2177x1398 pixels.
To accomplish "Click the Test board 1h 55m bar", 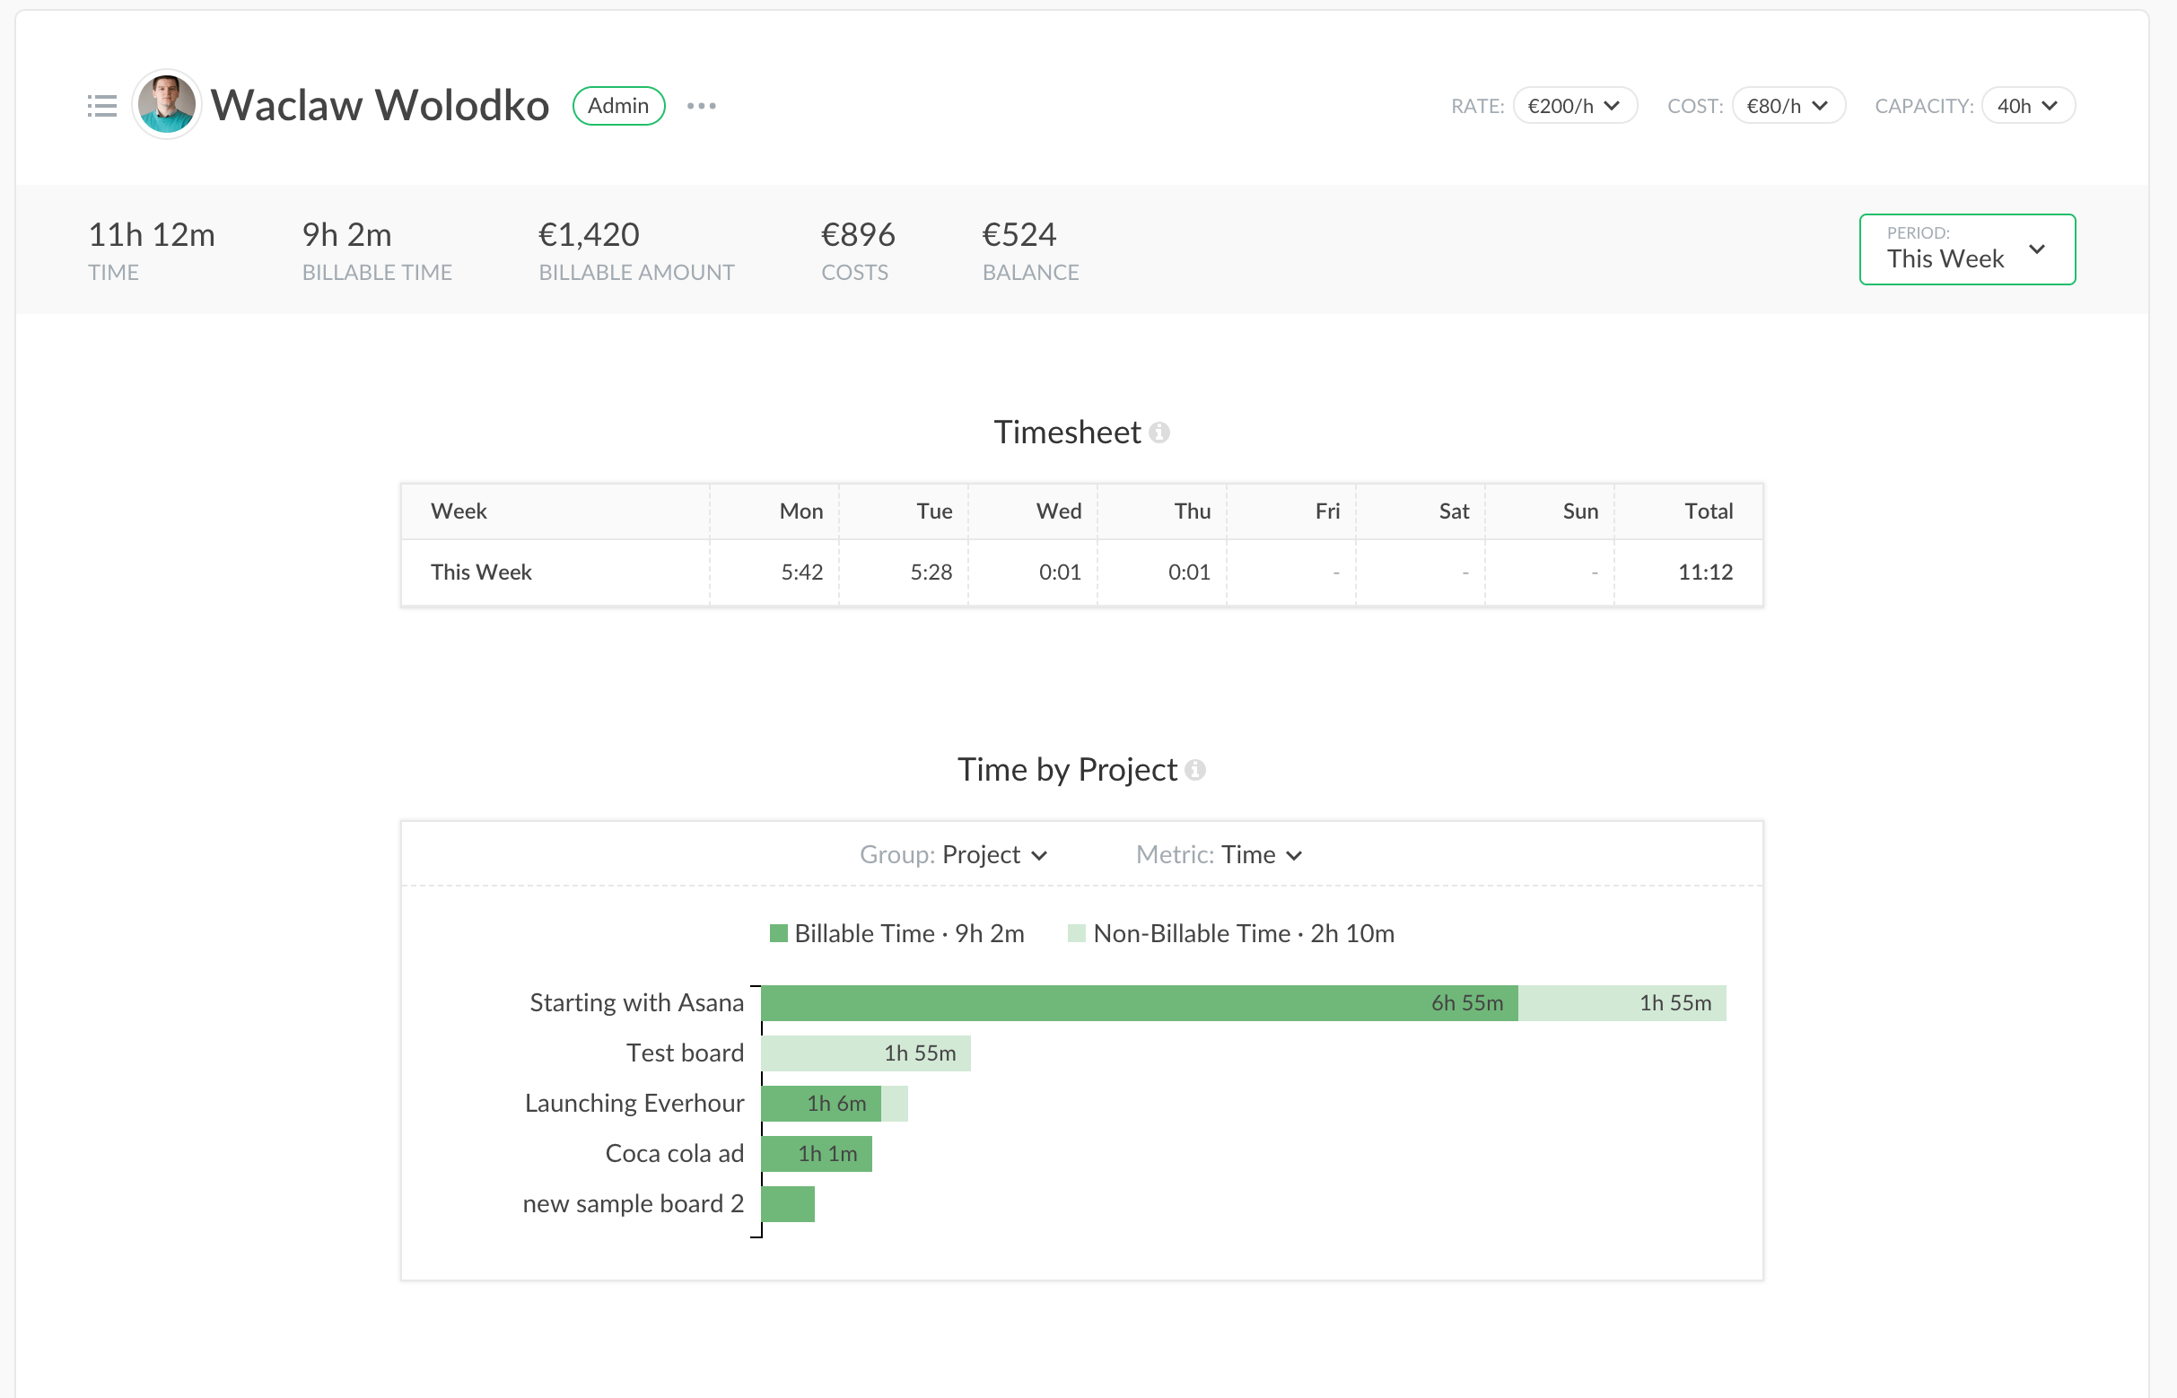I will (x=865, y=1053).
